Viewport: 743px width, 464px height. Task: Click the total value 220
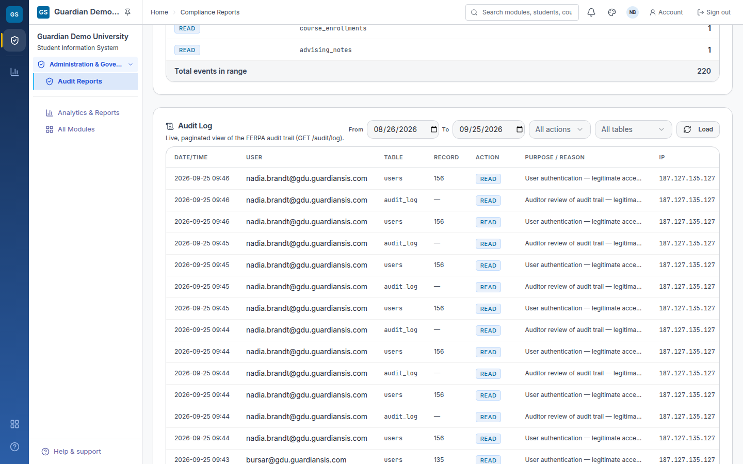pyautogui.click(x=704, y=71)
